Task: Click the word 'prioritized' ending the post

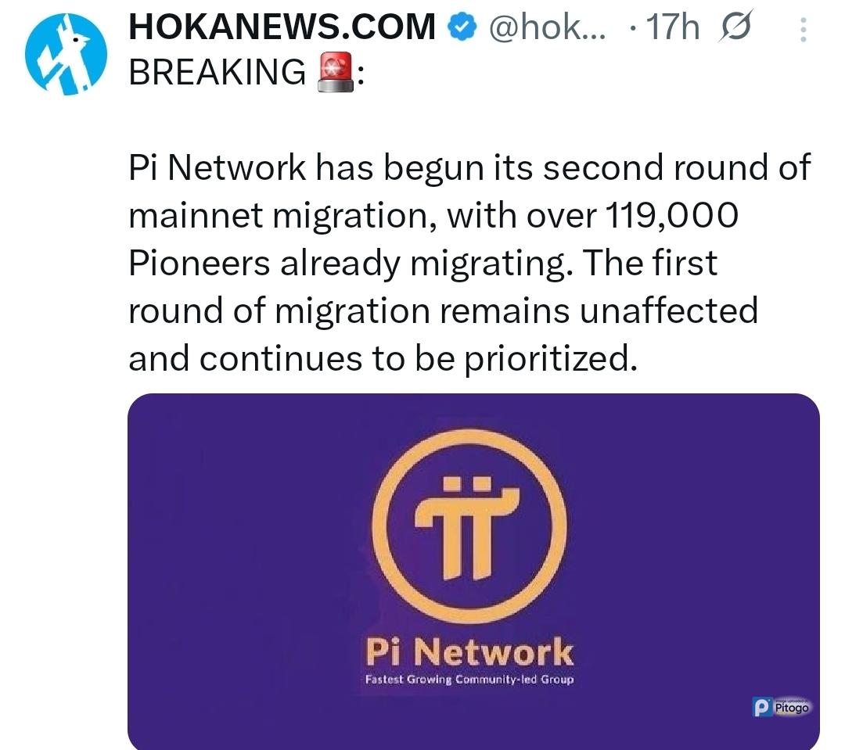Action: tap(547, 359)
